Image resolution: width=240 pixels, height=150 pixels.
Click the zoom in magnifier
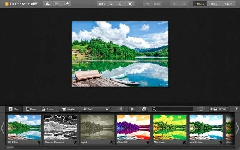[111, 4]
